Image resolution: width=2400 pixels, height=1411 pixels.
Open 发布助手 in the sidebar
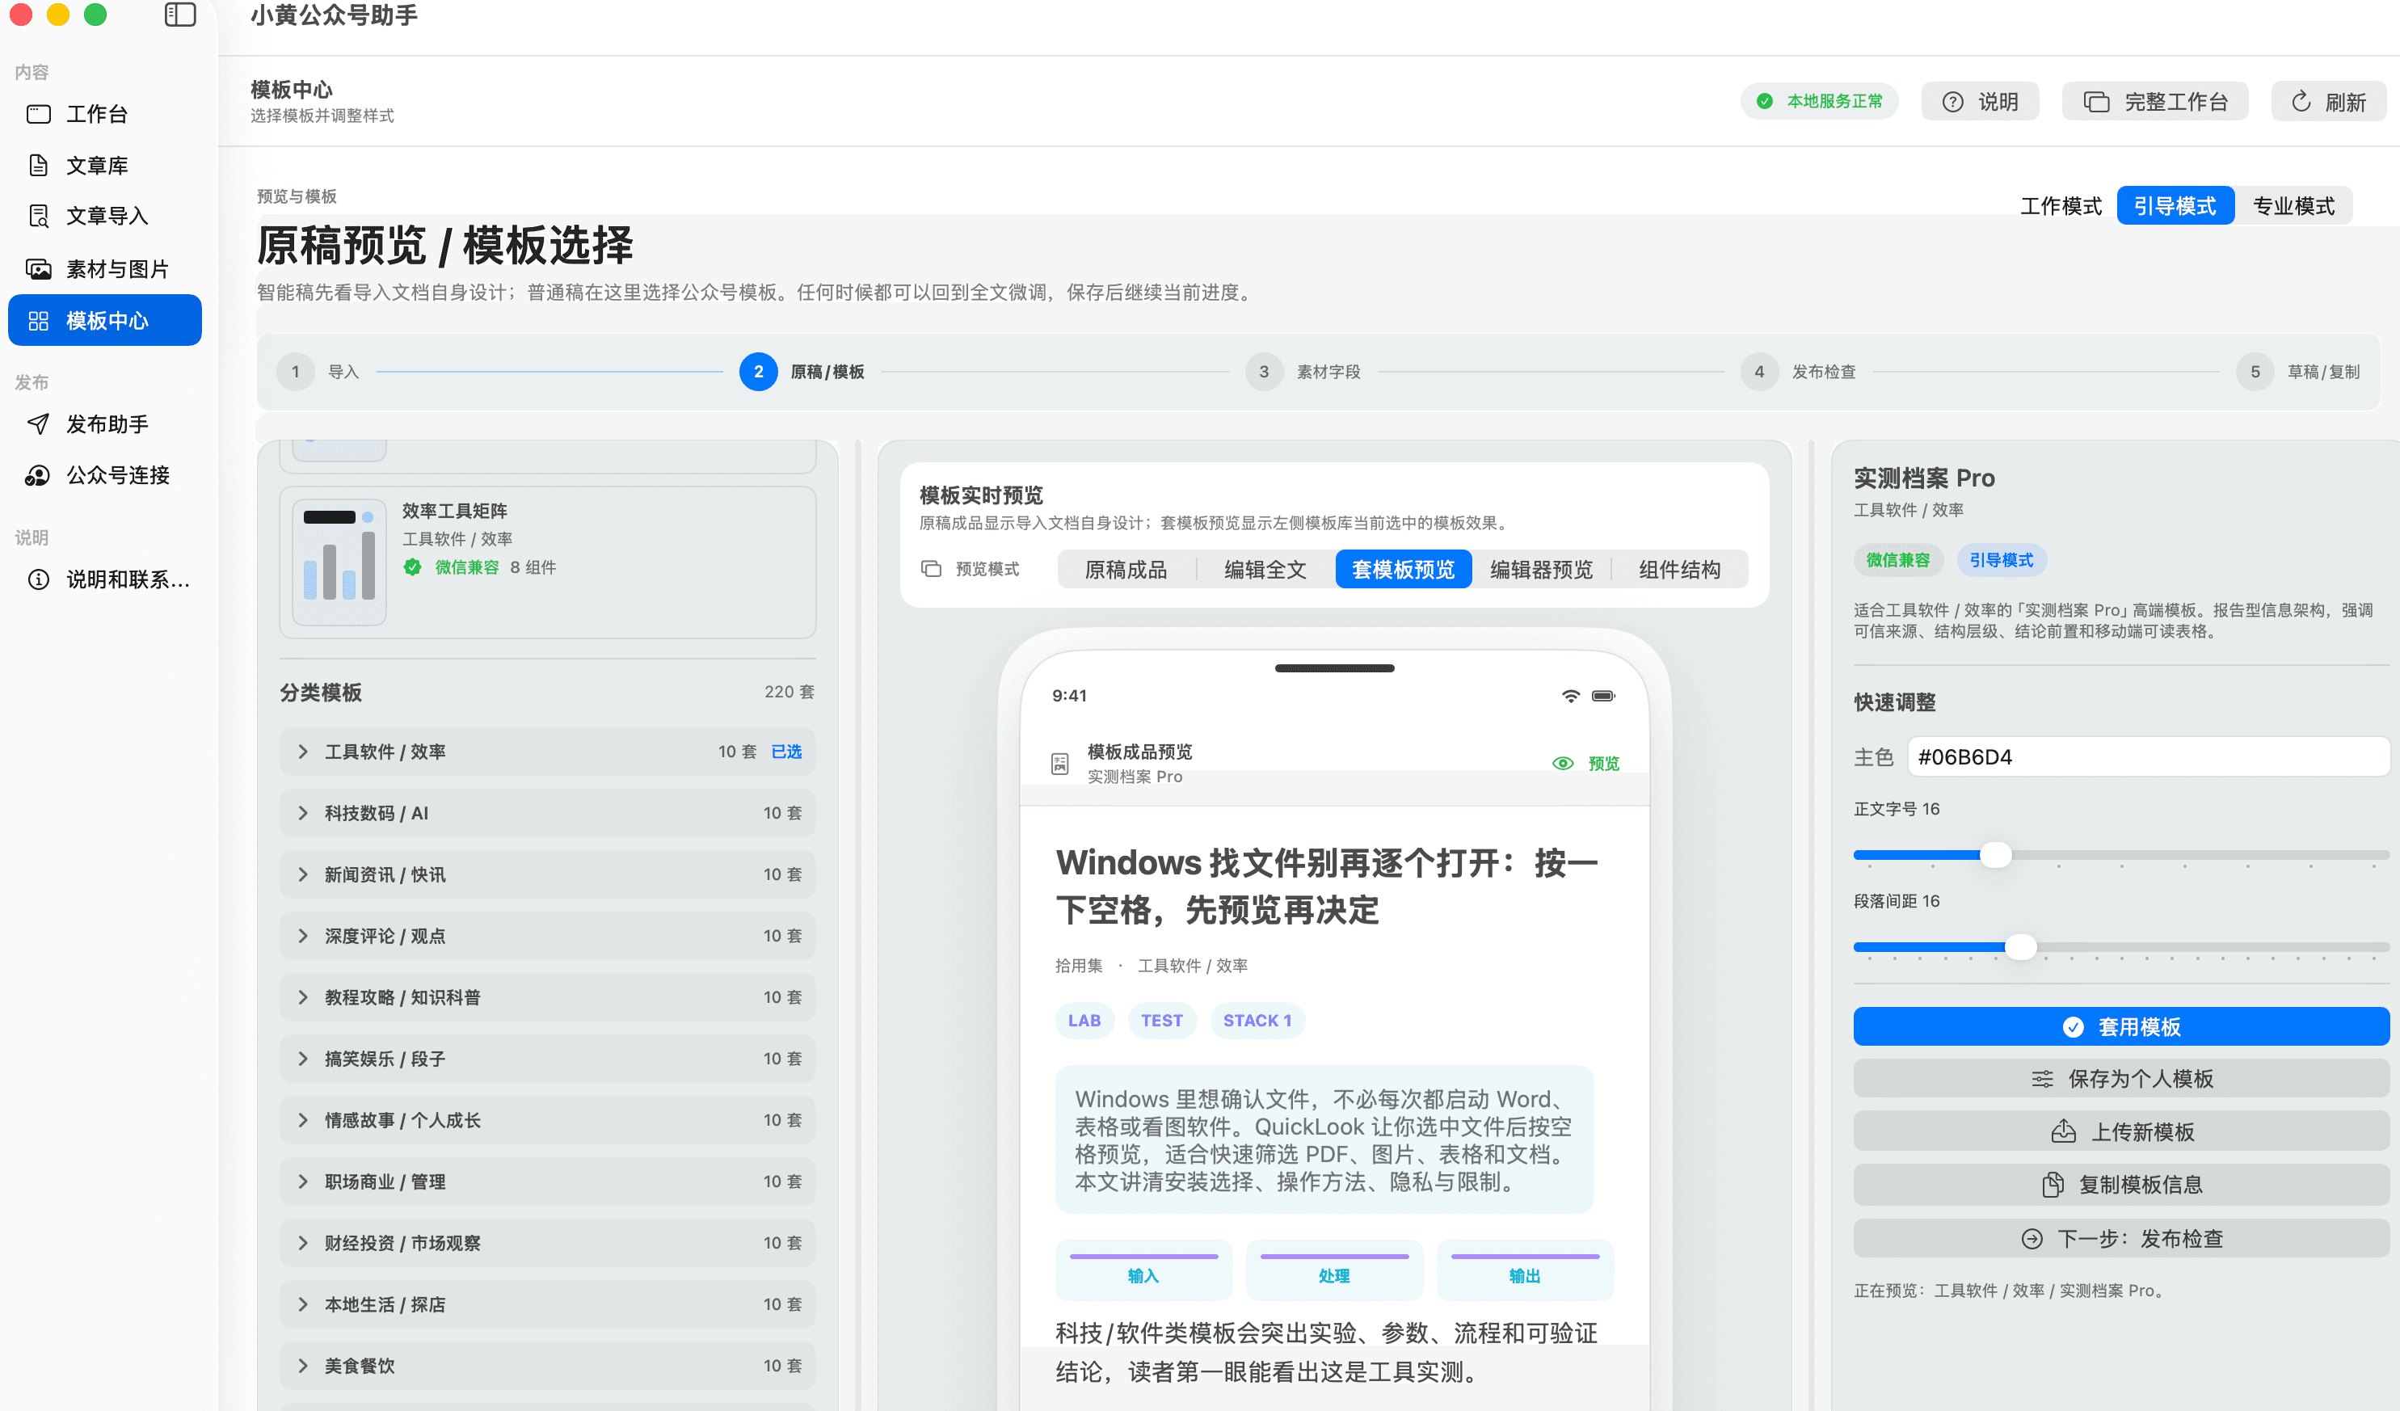[x=105, y=424]
